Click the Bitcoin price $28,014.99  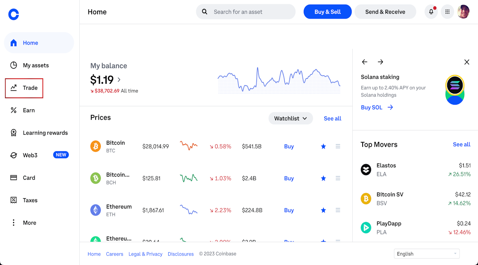156,147
